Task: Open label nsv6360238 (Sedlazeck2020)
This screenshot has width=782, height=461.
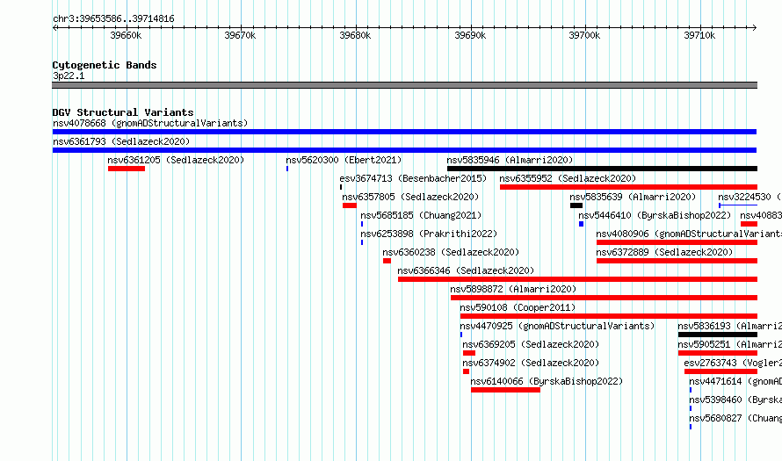Action: 451,252
